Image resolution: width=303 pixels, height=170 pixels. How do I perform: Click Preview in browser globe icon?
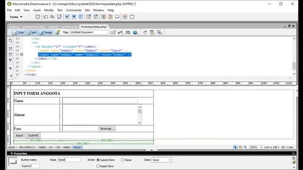136,33
